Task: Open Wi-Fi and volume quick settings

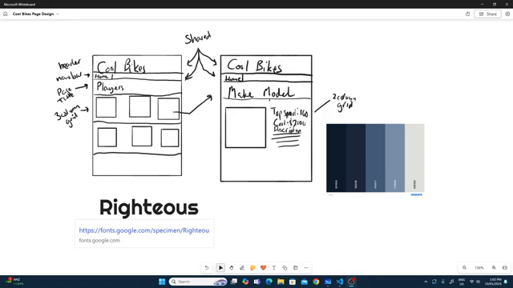Action: tap(475, 282)
